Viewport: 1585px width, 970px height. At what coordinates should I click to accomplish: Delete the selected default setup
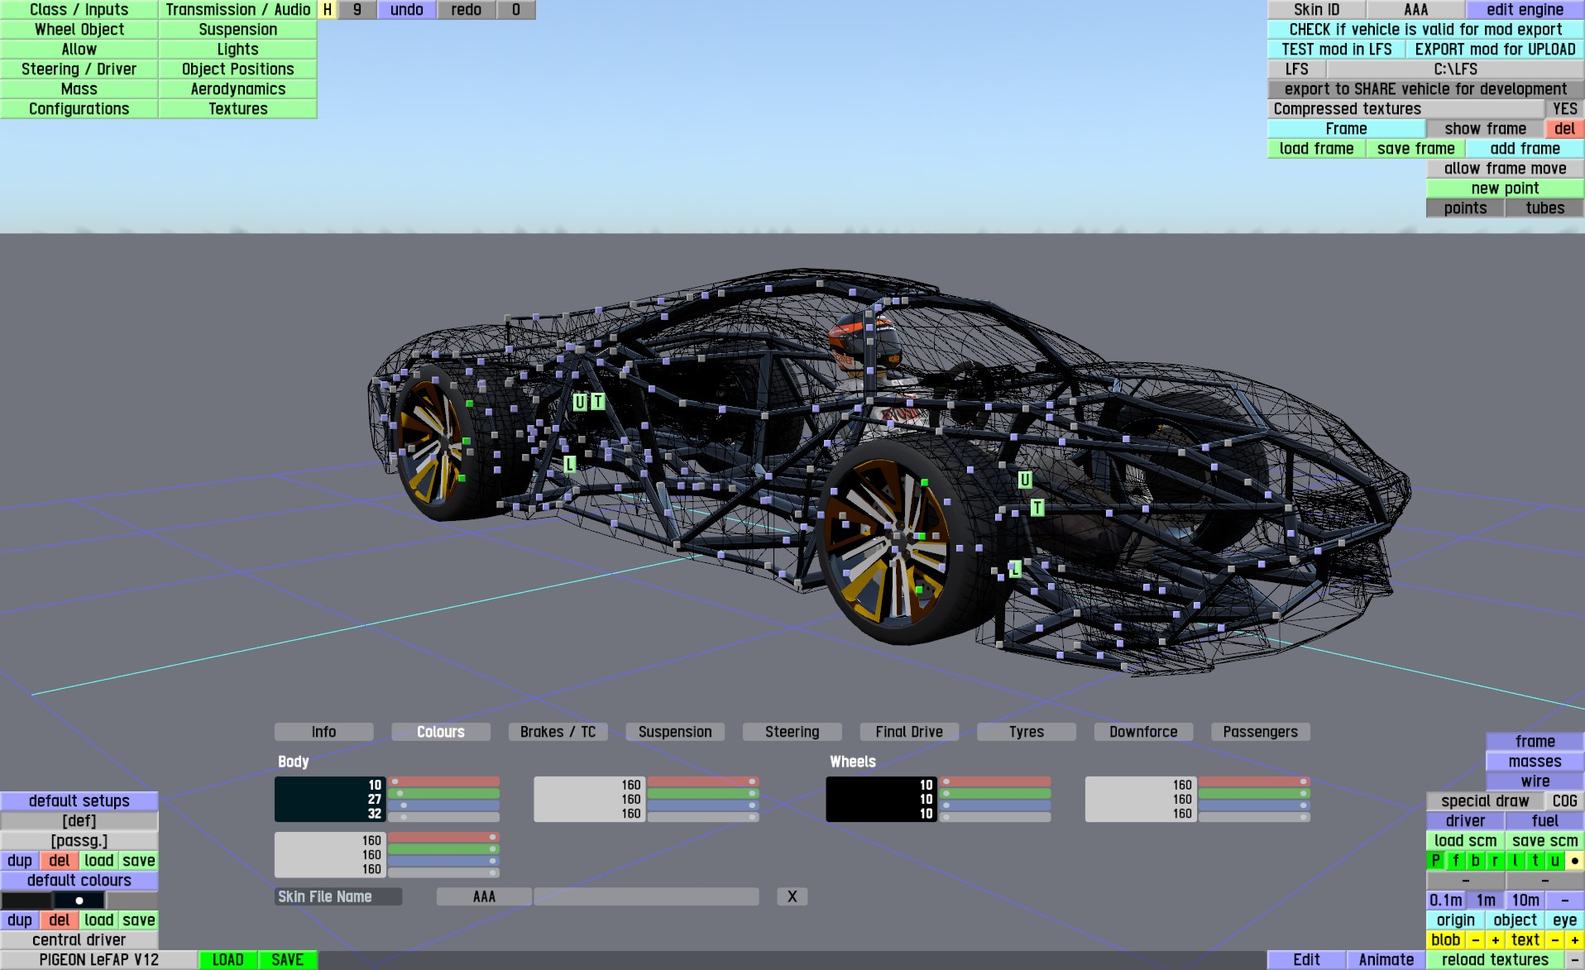(60, 861)
